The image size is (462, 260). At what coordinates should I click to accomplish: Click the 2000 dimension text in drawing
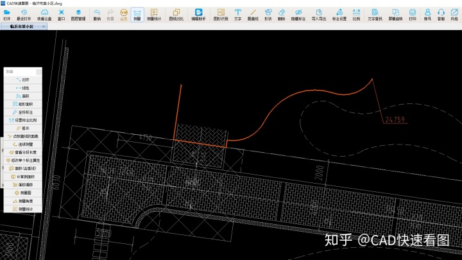[319, 173]
